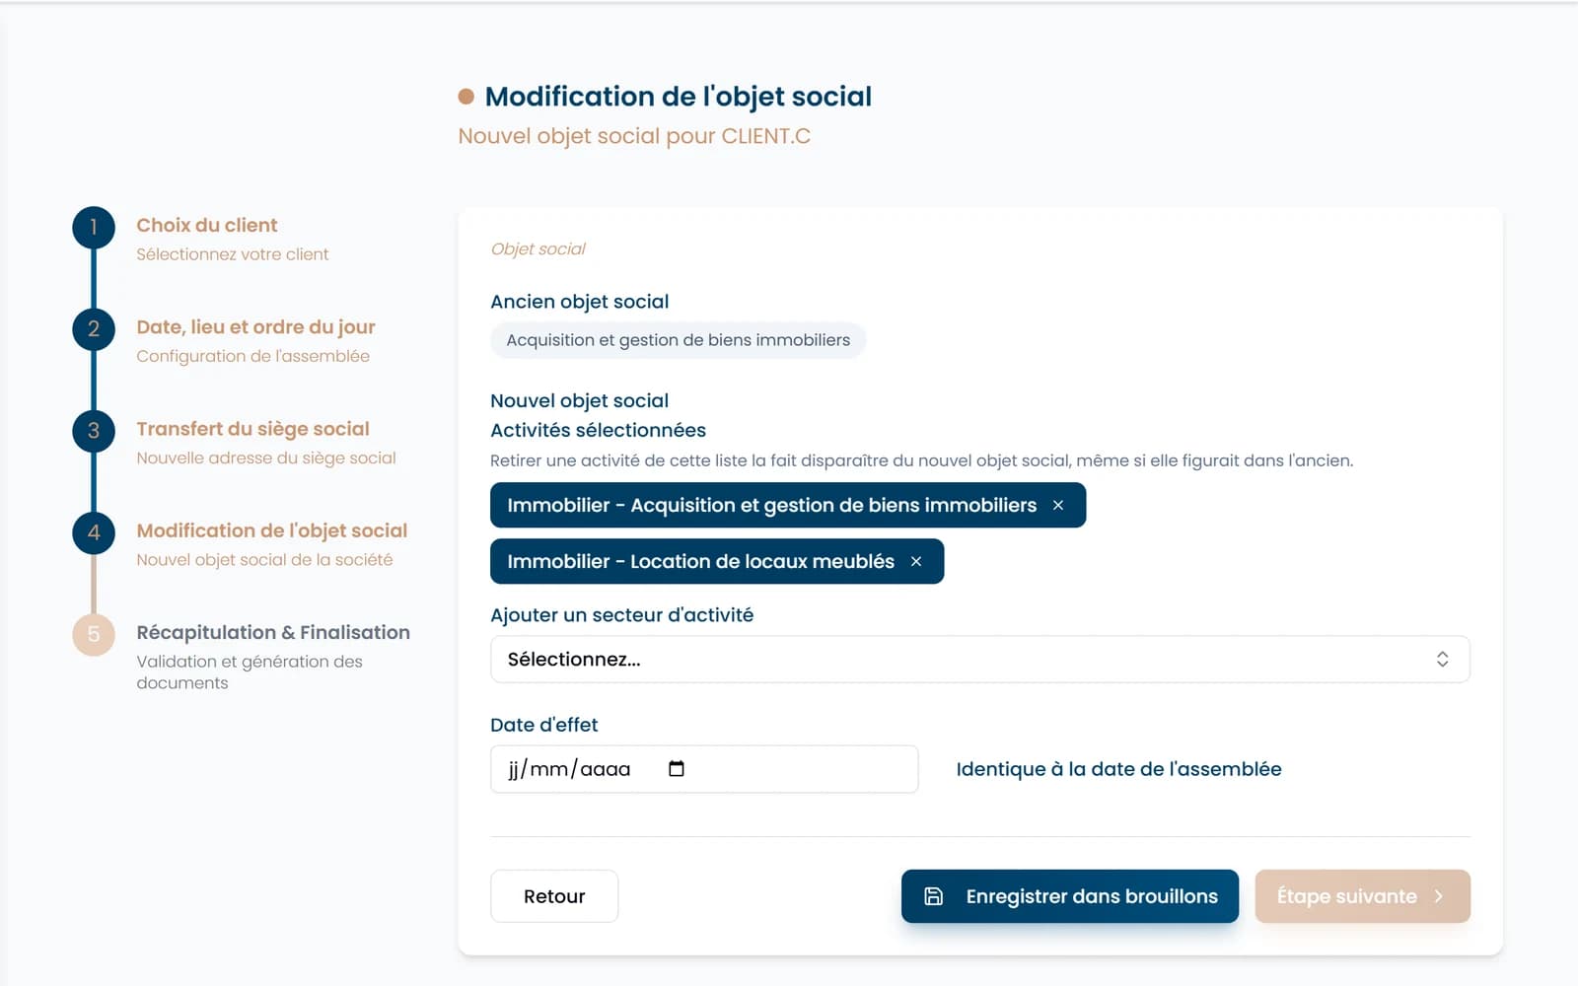Click the chevron arrow on Étape suivante
Viewport: 1578px width, 986px height.
click(1439, 896)
